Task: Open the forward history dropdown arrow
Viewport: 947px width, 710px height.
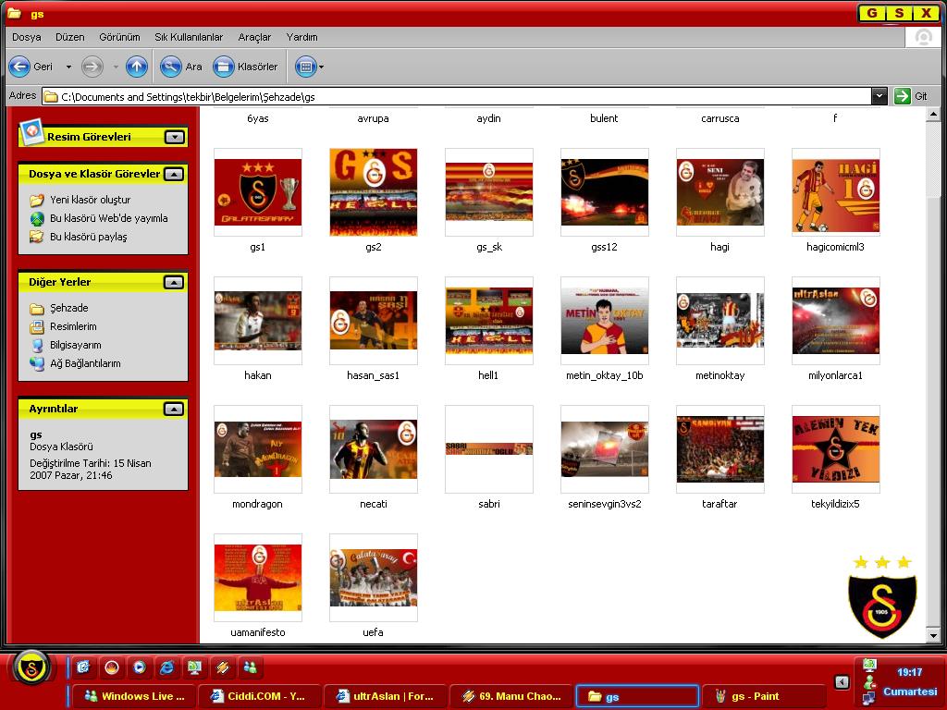Action: (116, 67)
